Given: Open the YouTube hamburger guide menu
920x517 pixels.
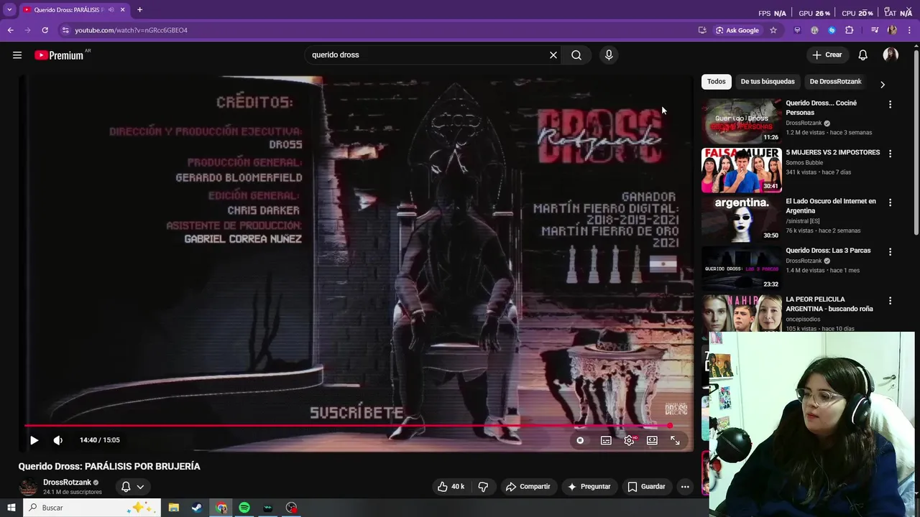Looking at the screenshot, I should [x=17, y=55].
